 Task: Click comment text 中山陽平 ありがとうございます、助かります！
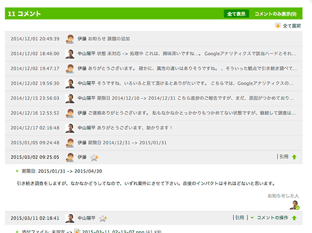click(x=125, y=128)
